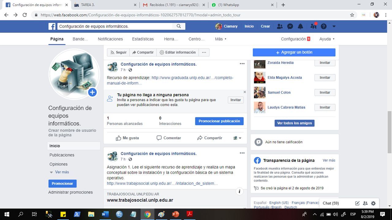Switch to the Página tab

[57, 39]
